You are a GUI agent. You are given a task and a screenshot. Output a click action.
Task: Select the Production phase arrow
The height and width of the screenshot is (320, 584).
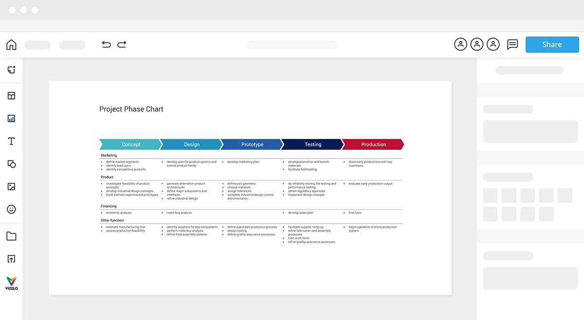point(373,144)
